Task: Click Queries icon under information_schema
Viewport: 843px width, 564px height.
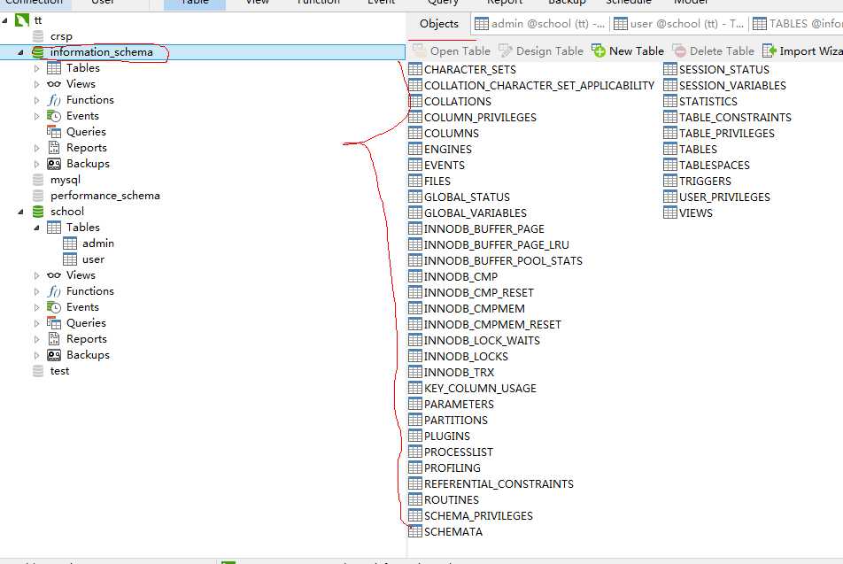Action: click(54, 132)
